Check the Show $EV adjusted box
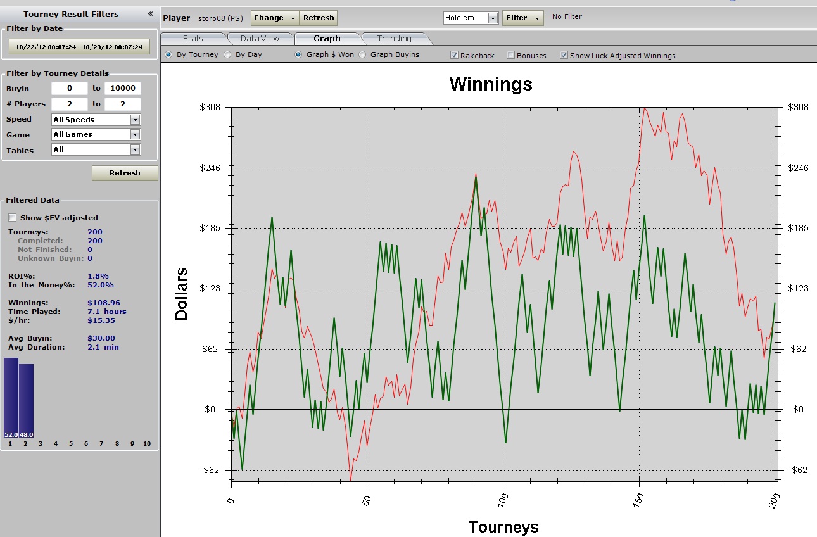Image resolution: width=817 pixels, height=537 pixels. 13,218
